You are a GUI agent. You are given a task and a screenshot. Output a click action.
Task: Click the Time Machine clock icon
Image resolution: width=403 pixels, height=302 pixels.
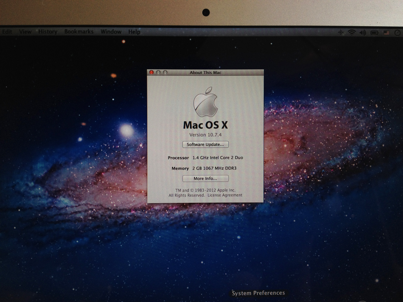(397, 33)
